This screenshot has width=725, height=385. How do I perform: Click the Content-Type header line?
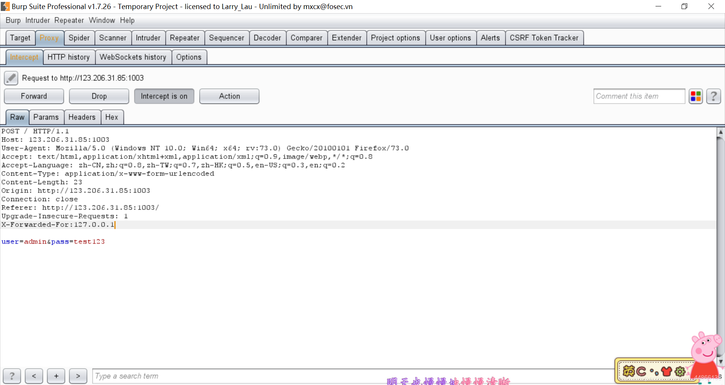(x=108, y=174)
